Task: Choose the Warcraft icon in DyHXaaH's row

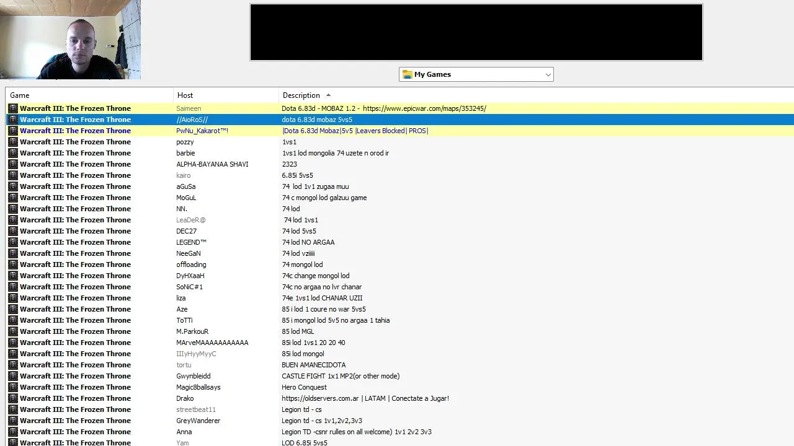Action: tap(13, 276)
